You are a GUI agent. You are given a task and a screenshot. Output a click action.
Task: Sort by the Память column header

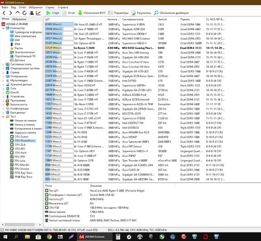coord(191,20)
